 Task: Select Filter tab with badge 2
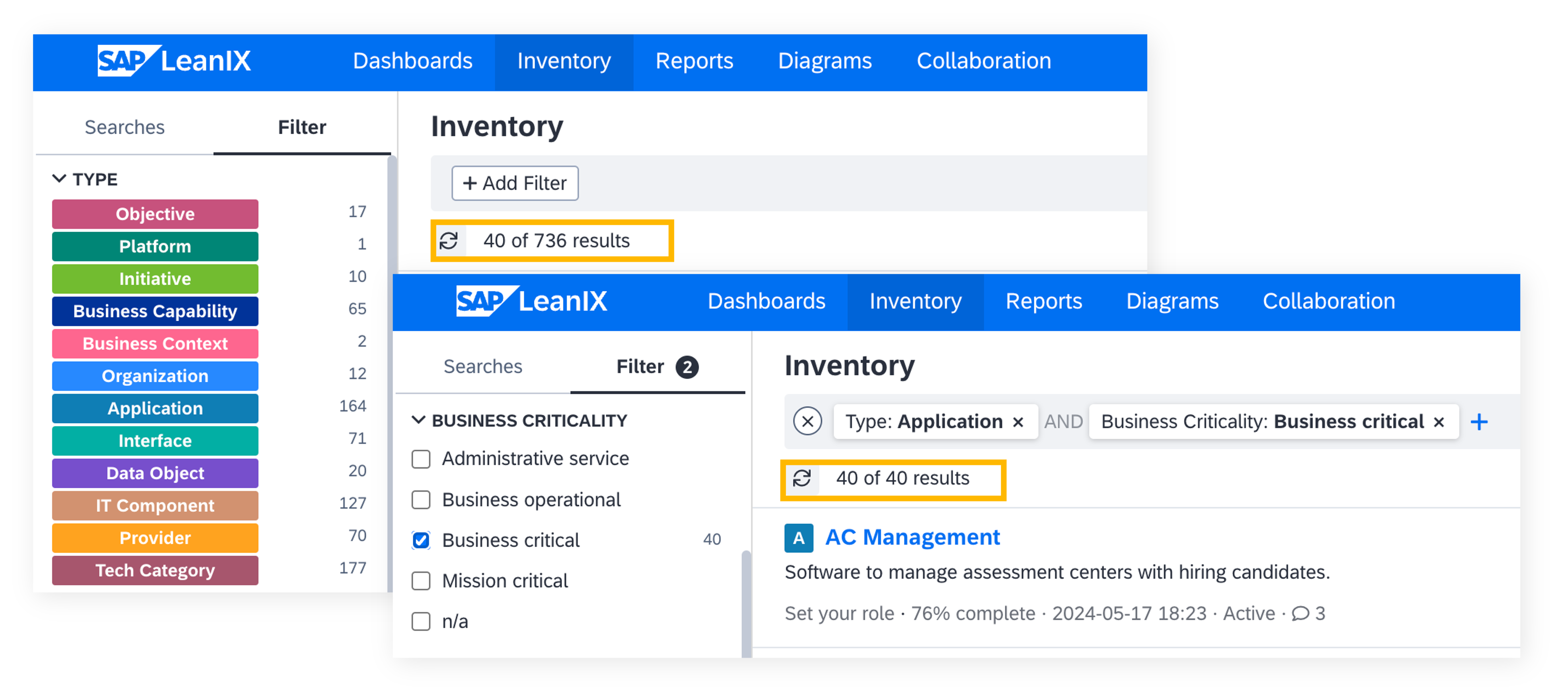point(657,367)
